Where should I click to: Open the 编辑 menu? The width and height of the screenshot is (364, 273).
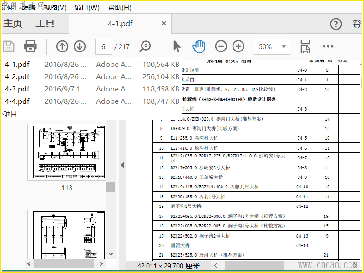pyautogui.click(x=29, y=7)
